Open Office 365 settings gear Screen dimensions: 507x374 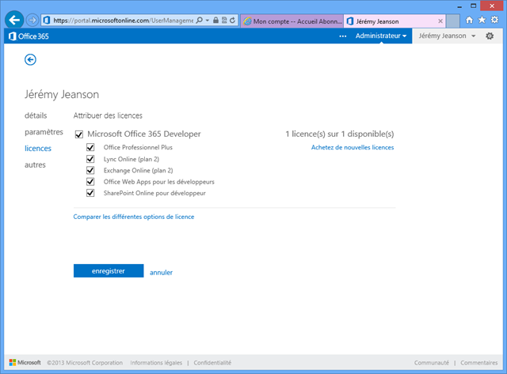(x=490, y=36)
